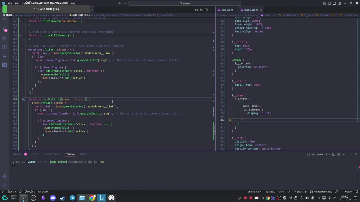Image resolution: width=360 pixels, height=202 pixels.
Task: Select the menu.css tab
Action: coord(251,10)
